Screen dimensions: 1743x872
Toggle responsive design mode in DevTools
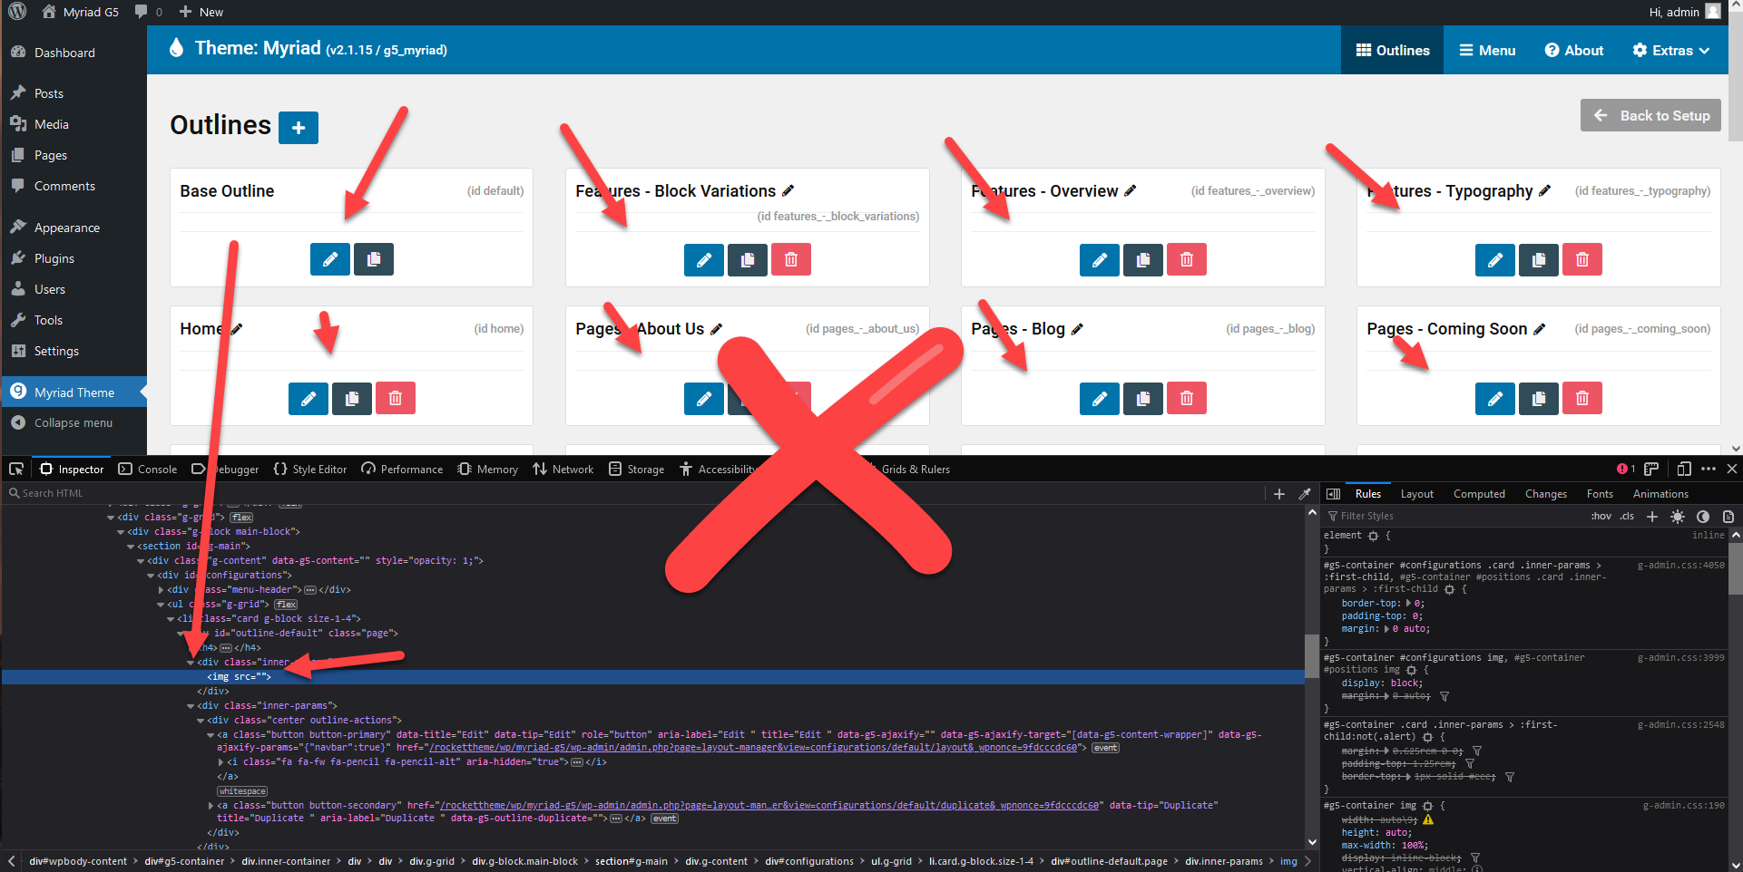click(x=1684, y=469)
